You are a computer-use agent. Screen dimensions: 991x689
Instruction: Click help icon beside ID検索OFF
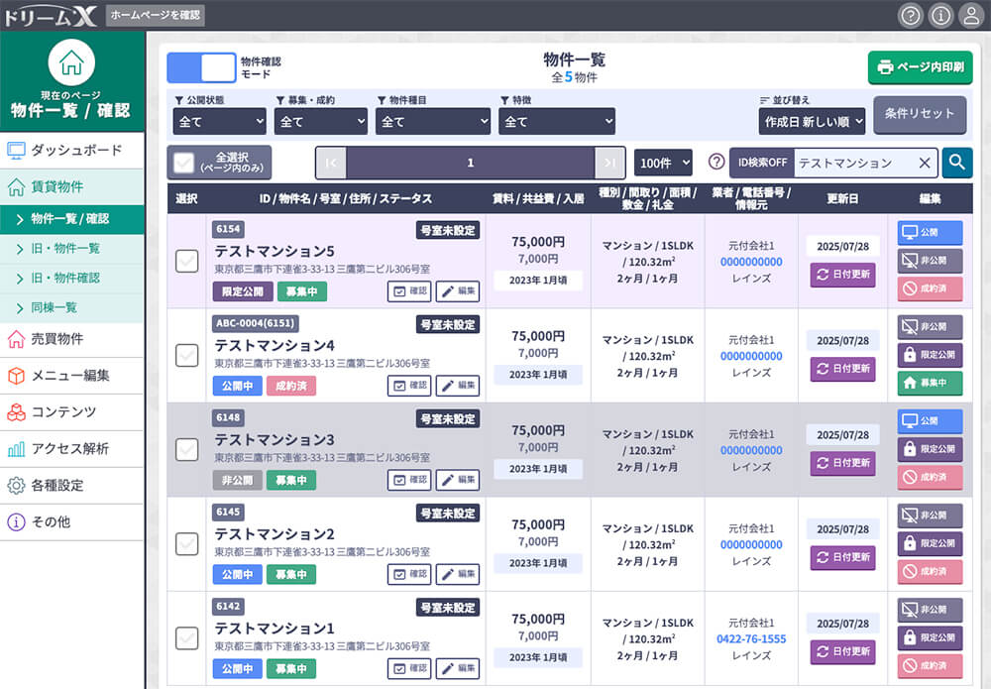pyautogui.click(x=716, y=163)
